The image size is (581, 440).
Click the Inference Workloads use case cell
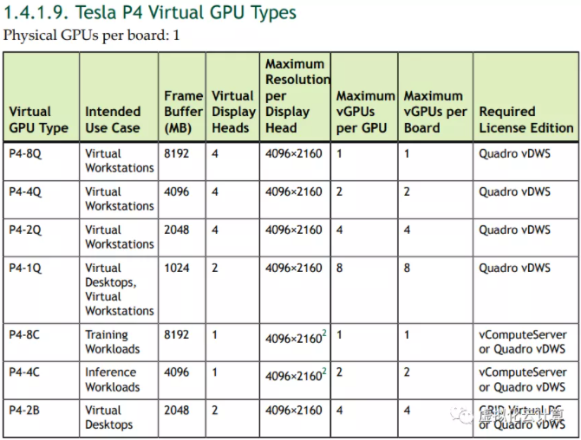(x=112, y=380)
